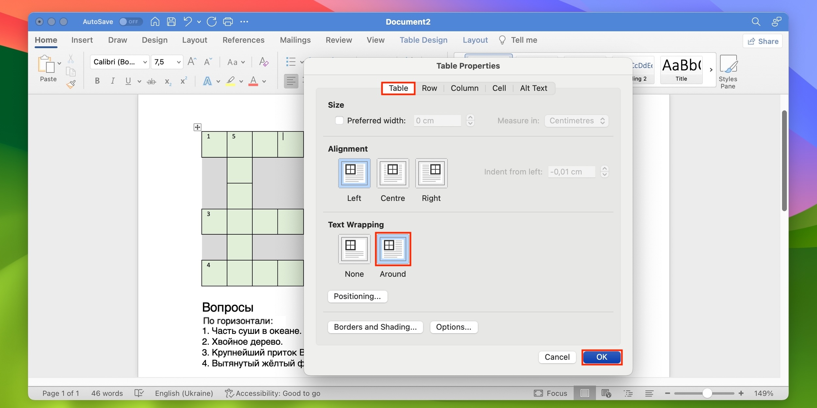The image size is (817, 408).
Task: Click the Borders and Shading button
Action: 375,326
